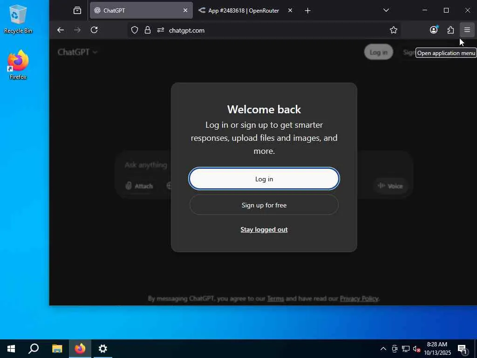Click the white Log in button
The height and width of the screenshot is (358, 477).
click(x=264, y=179)
